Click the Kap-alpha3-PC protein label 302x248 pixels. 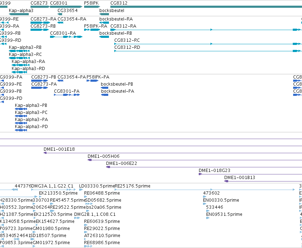tap(31, 113)
